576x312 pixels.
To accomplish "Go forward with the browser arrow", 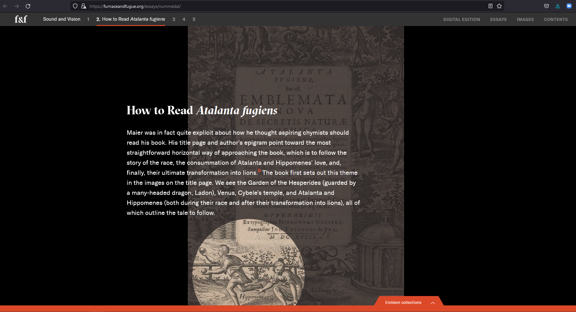I will coord(17,6).
